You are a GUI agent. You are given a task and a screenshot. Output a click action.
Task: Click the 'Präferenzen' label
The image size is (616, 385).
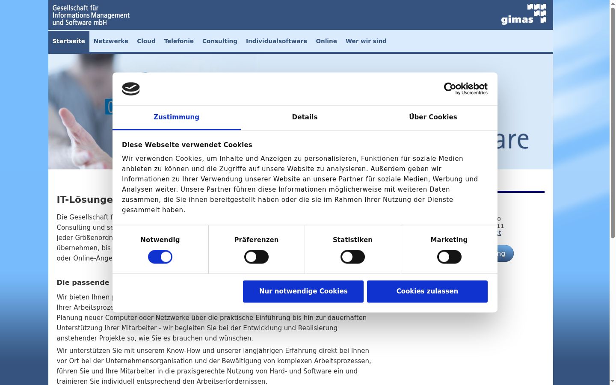click(256, 240)
